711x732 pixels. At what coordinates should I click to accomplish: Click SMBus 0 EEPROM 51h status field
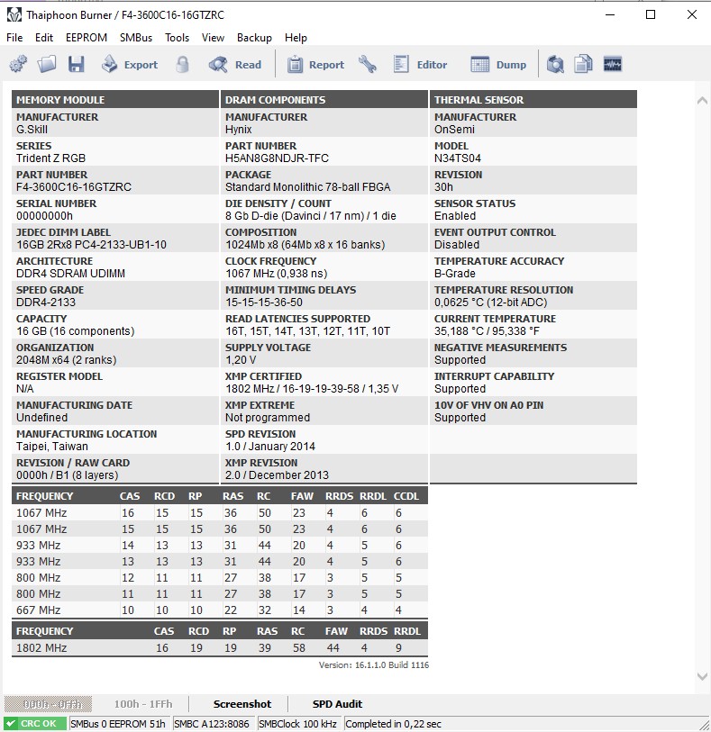(120, 724)
